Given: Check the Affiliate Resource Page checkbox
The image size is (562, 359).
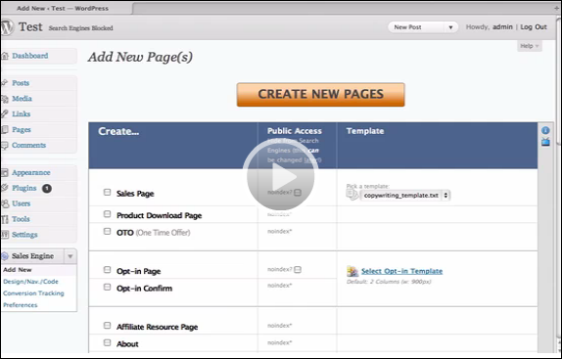Looking at the screenshot, I should [x=107, y=326].
